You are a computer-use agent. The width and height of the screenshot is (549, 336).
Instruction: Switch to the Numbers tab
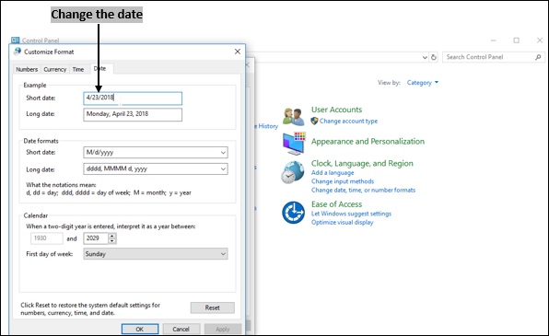pyautogui.click(x=27, y=69)
